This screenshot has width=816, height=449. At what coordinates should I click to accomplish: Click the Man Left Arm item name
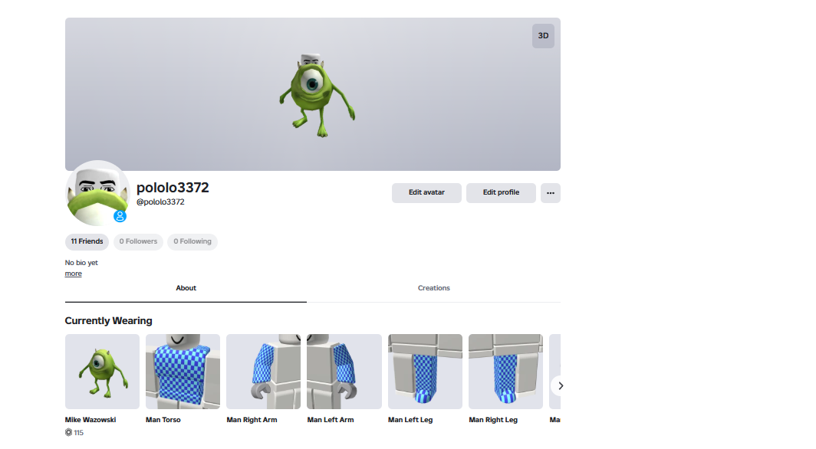331,420
